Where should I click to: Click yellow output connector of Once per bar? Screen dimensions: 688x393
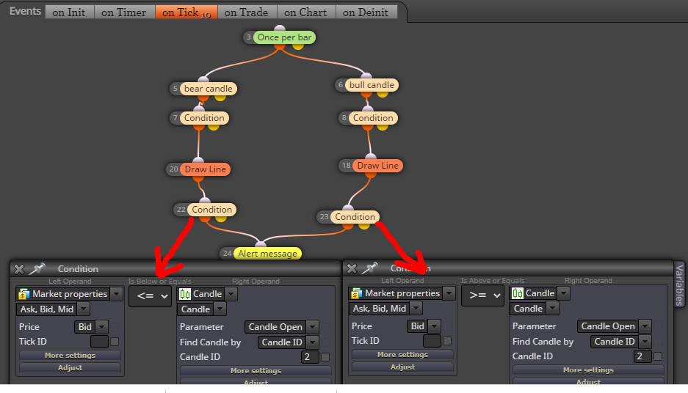pyautogui.click(x=298, y=45)
